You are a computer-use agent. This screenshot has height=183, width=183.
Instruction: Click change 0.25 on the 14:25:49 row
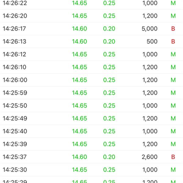pos(109,118)
